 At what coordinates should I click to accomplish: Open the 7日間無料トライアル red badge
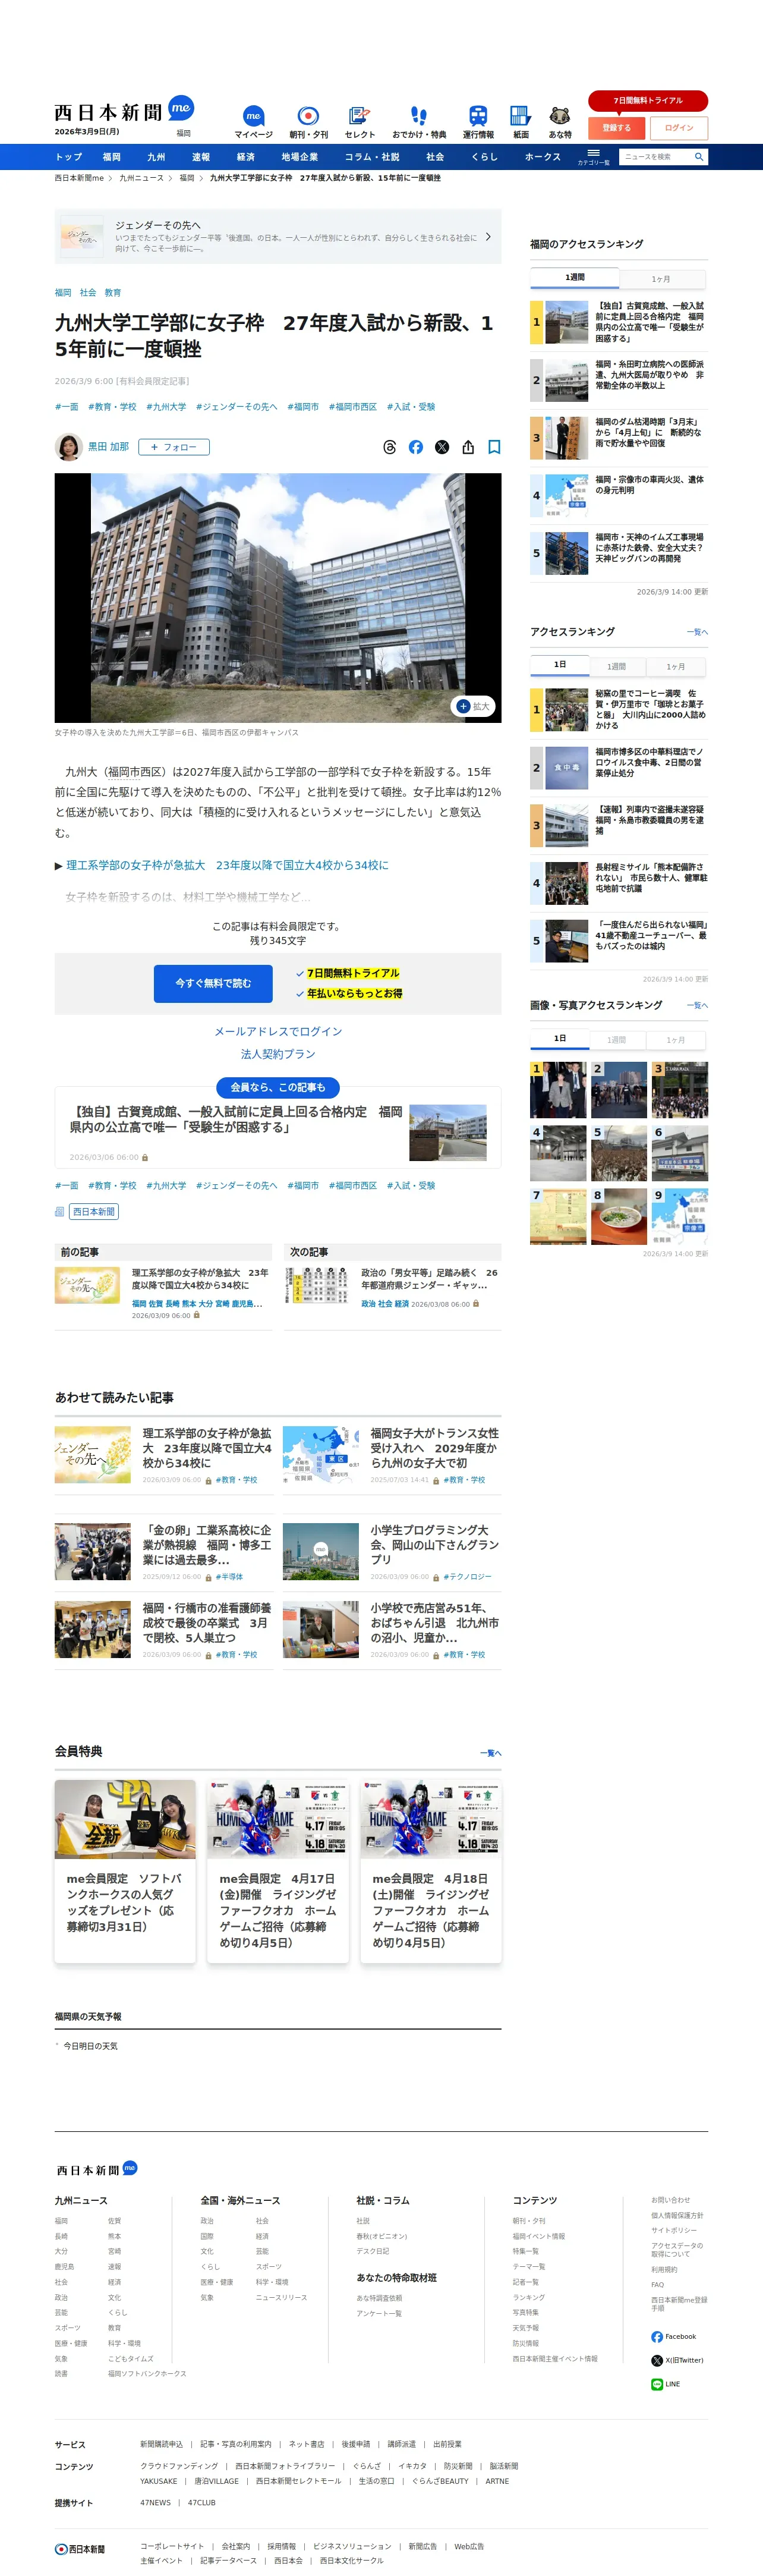648,100
